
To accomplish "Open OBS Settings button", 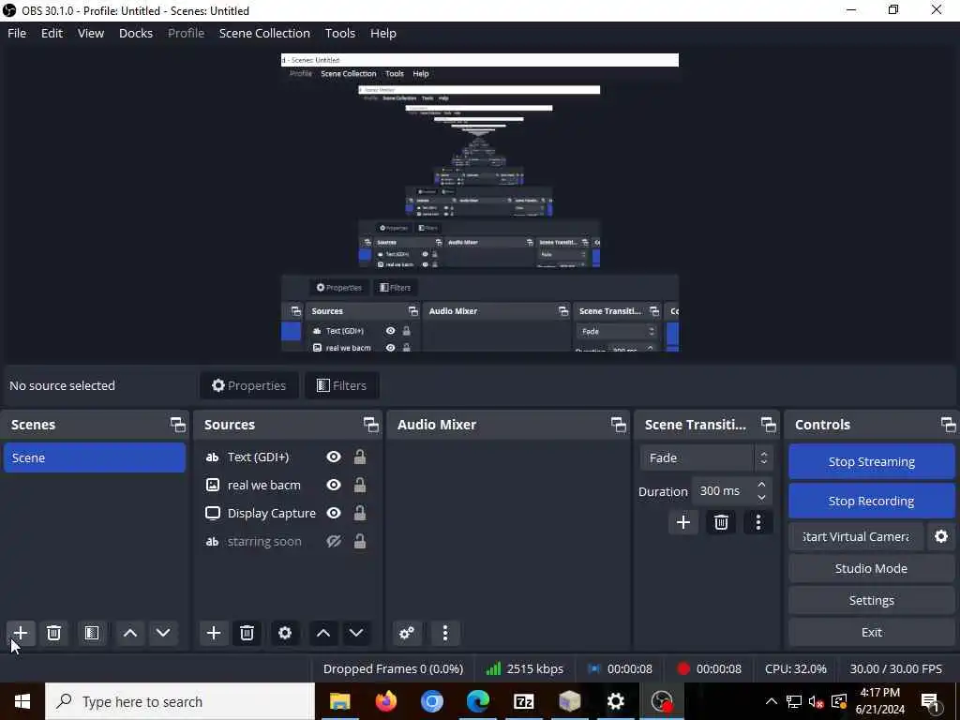I will (x=871, y=600).
